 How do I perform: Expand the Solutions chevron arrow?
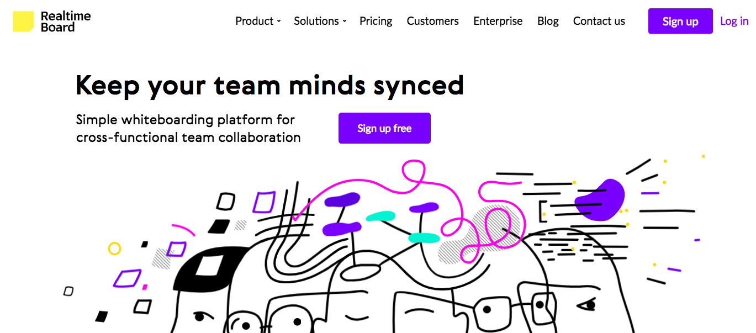[x=344, y=22]
